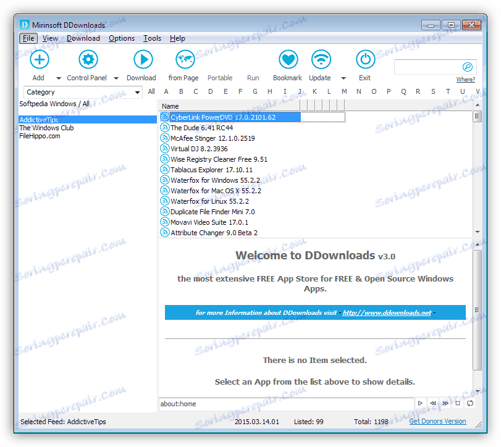The height and width of the screenshot is (447, 501).
Task: Open the Control Panel tool
Action: click(x=88, y=59)
